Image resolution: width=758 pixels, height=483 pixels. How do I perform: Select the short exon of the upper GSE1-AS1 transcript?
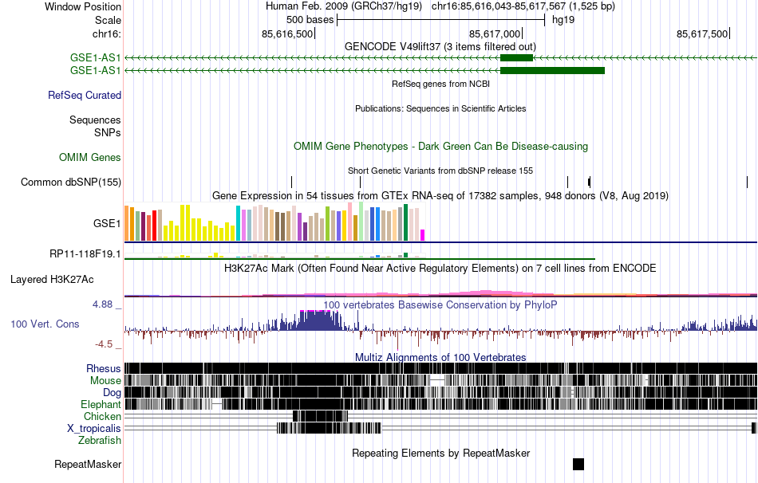point(516,58)
